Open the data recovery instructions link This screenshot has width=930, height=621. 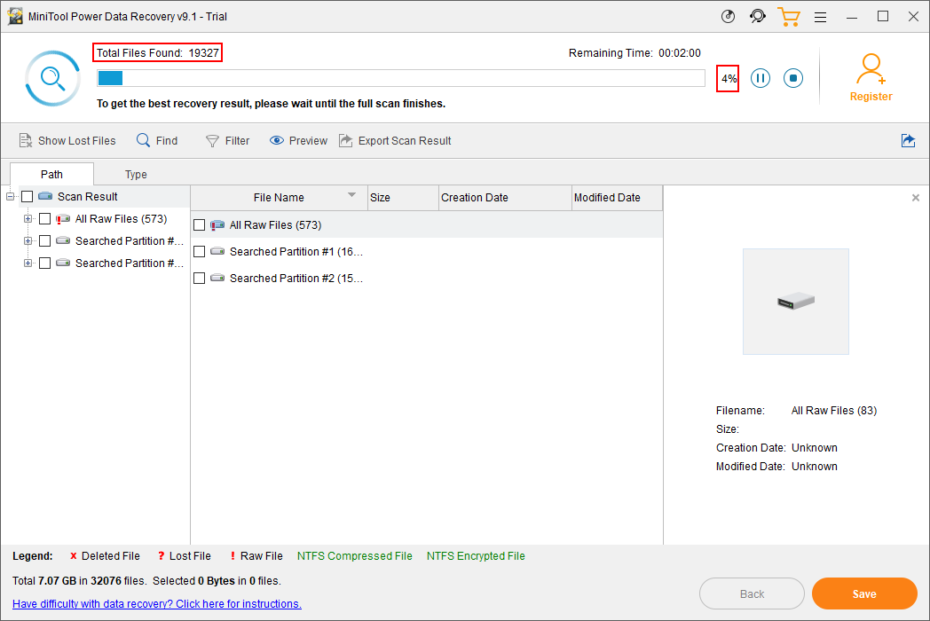(156, 604)
